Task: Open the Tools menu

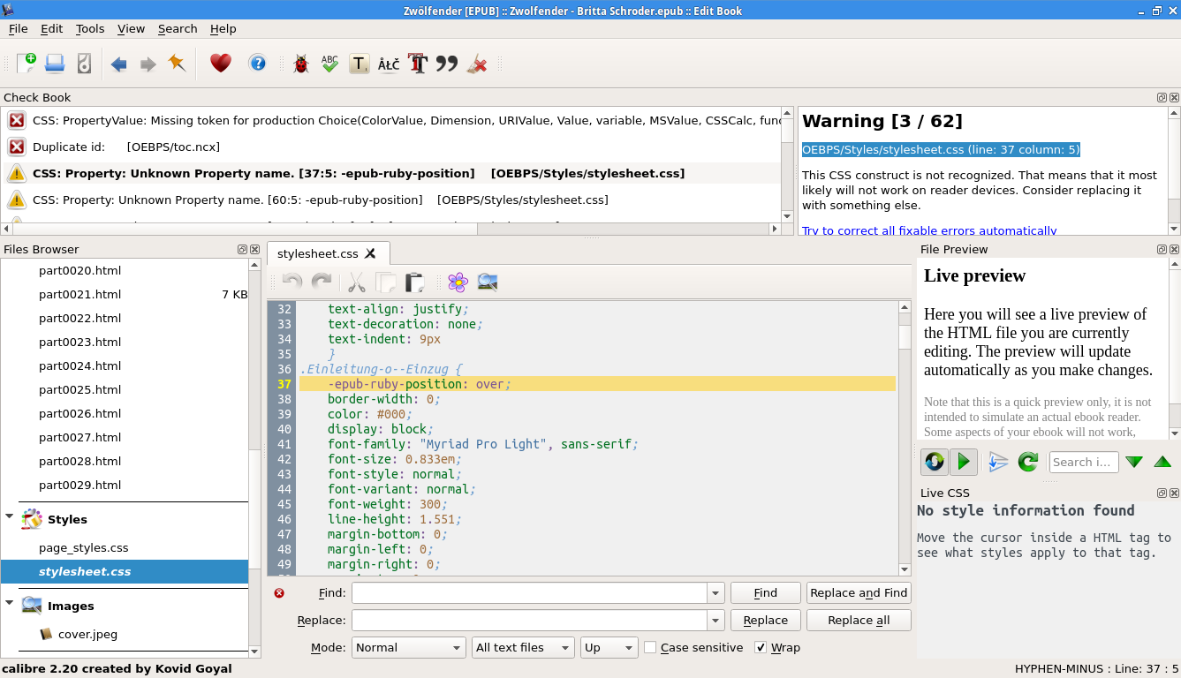Action: [x=90, y=29]
